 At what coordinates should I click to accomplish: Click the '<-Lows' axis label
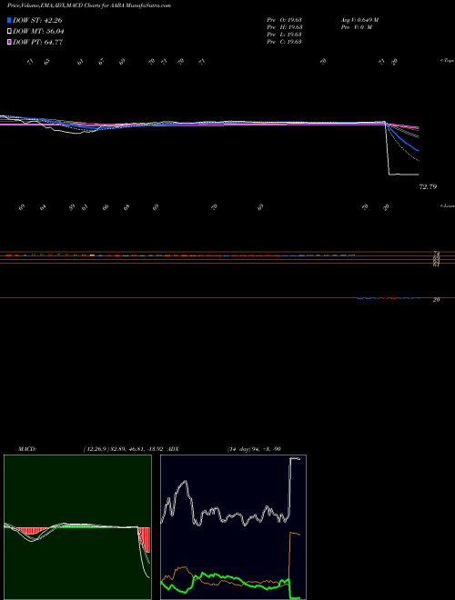click(x=448, y=205)
